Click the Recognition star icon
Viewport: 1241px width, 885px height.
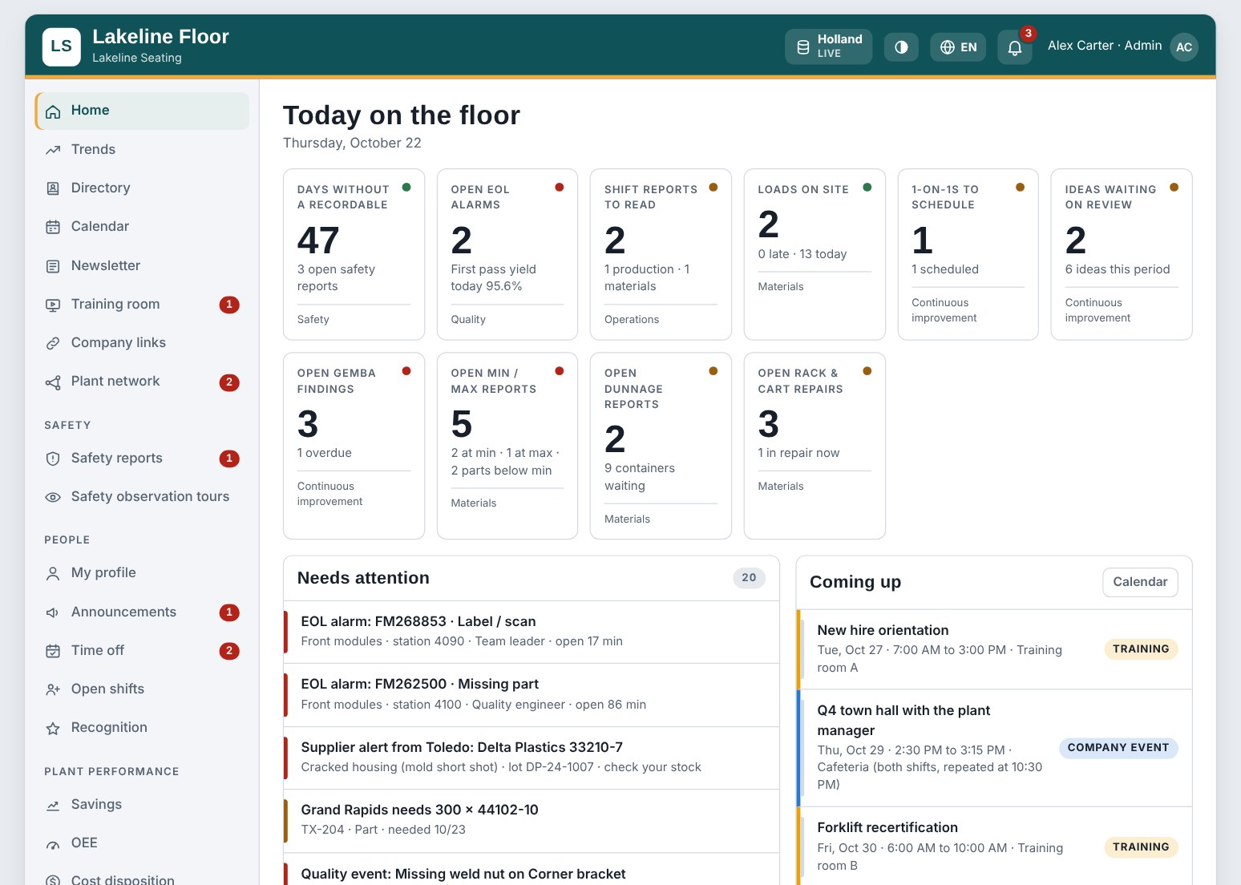pyautogui.click(x=53, y=728)
